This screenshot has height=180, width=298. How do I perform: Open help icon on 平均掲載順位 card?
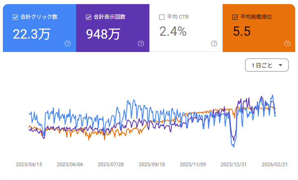pos(287,43)
